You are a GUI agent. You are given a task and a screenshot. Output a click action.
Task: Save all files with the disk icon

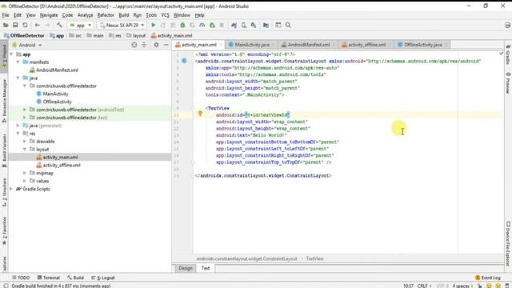click(15, 25)
